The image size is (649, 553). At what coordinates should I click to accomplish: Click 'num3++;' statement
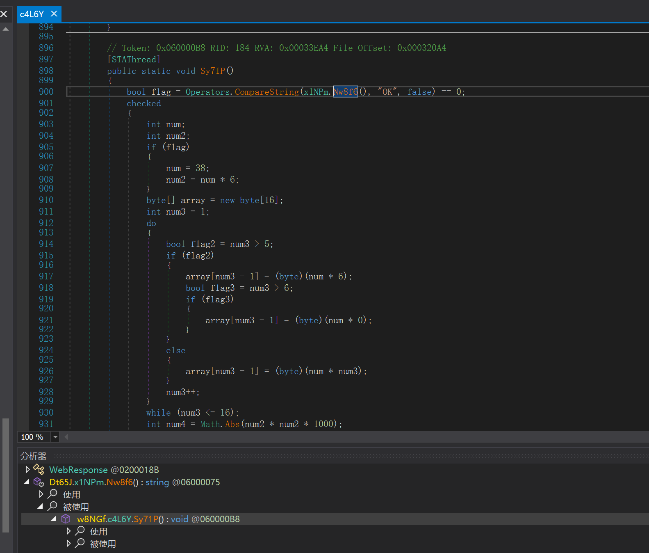[x=183, y=392]
